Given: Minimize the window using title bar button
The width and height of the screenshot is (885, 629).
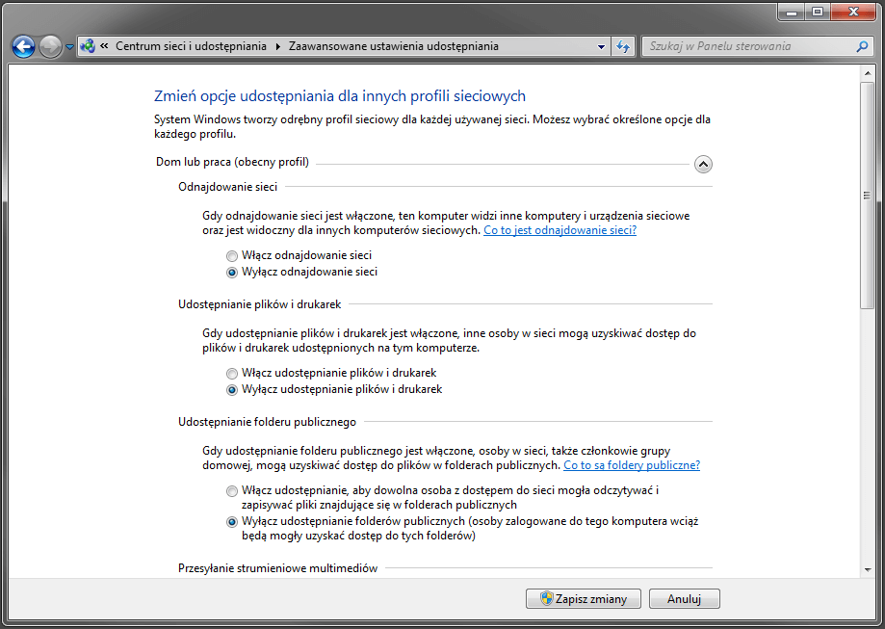Looking at the screenshot, I should (793, 12).
